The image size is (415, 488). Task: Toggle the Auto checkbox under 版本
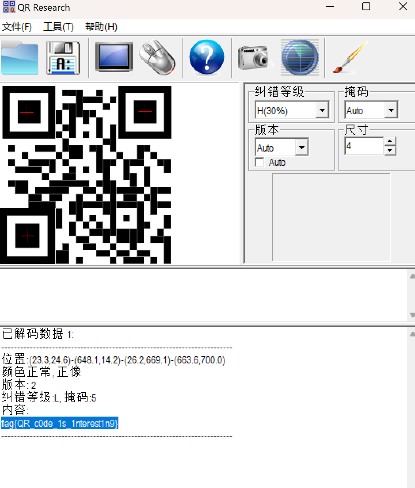(x=260, y=162)
